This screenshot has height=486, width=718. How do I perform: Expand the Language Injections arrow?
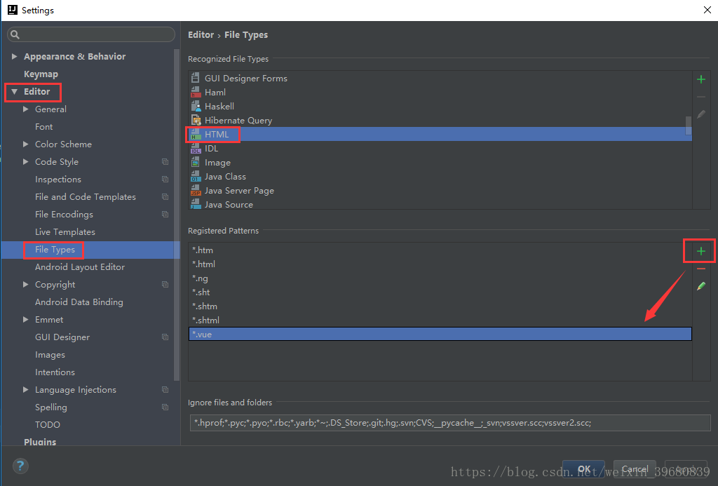tap(26, 389)
